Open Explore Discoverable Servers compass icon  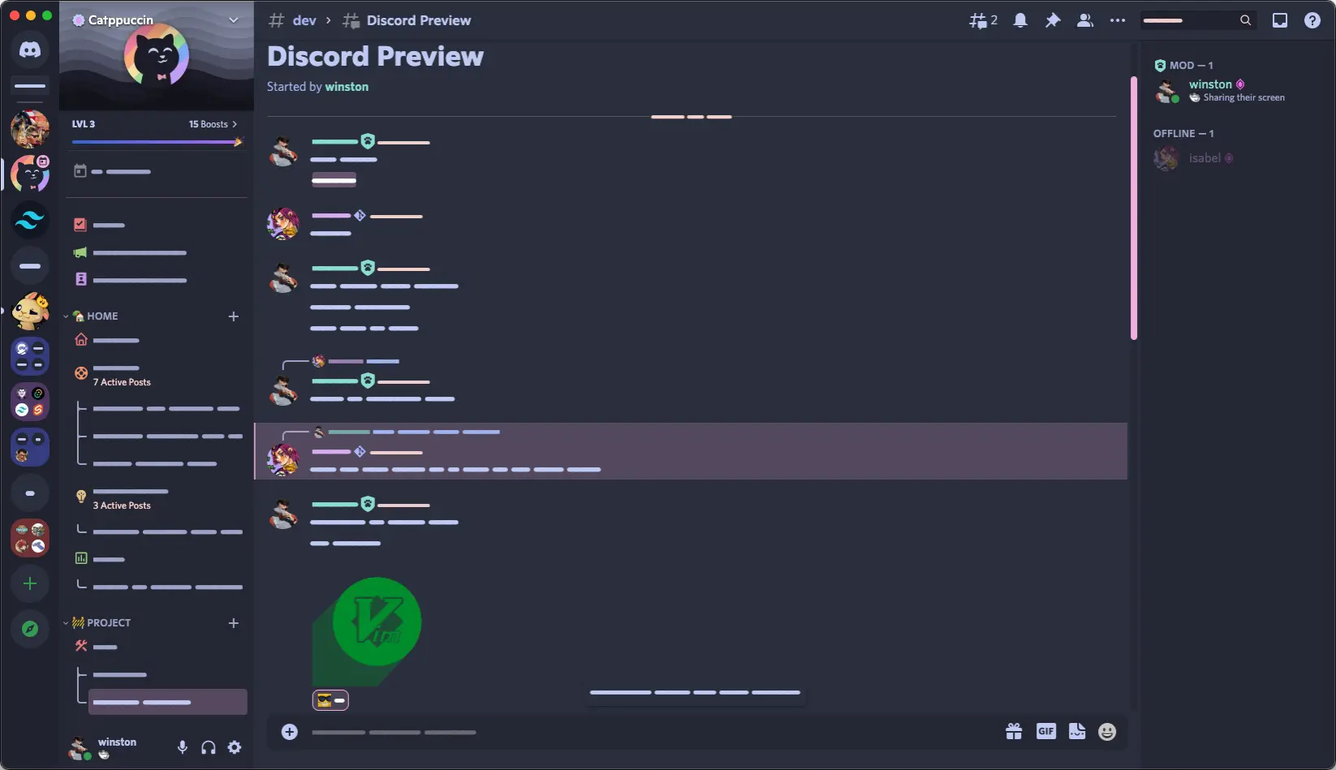click(x=30, y=629)
